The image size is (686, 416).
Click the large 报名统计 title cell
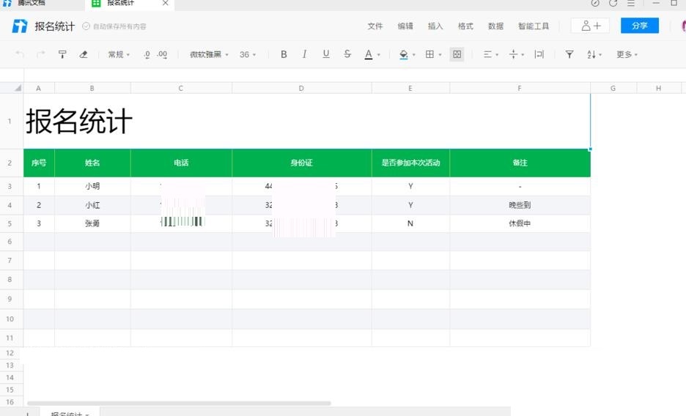coord(306,121)
